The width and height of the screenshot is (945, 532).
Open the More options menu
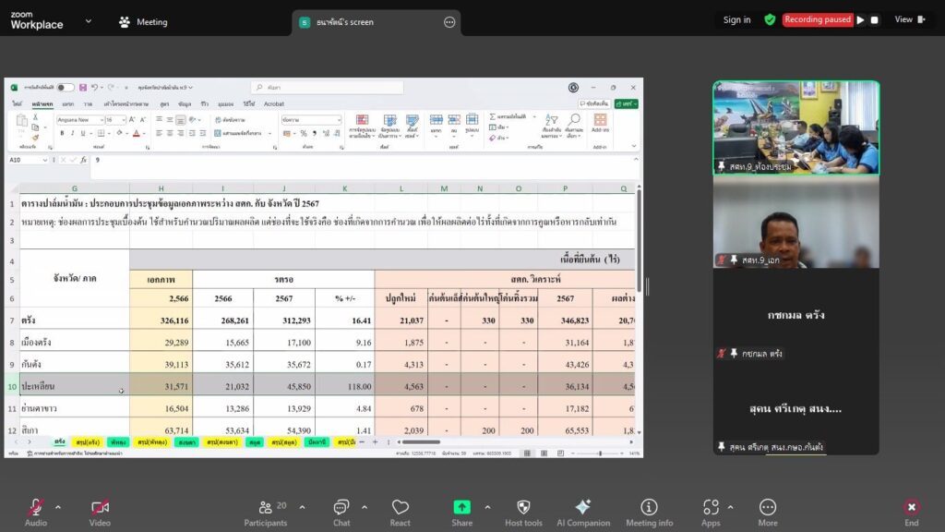pos(768,511)
